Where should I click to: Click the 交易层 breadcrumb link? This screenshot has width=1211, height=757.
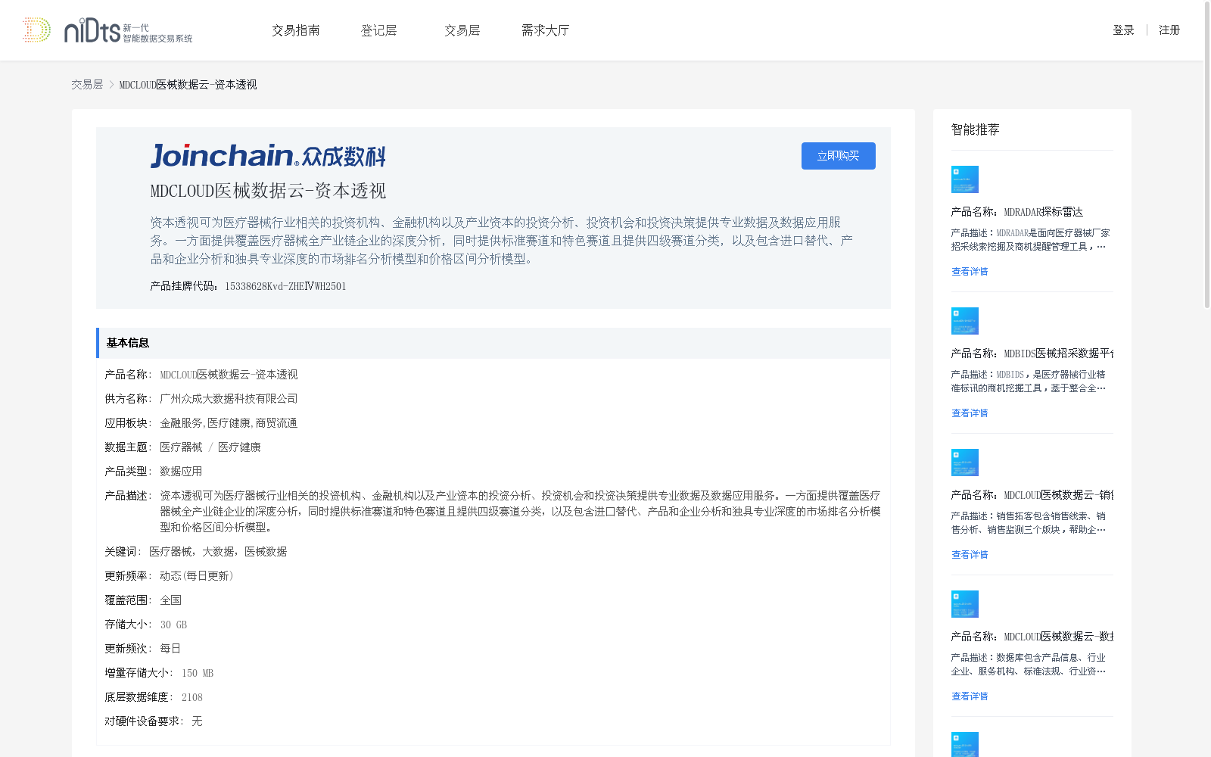(x=87, y=85)
